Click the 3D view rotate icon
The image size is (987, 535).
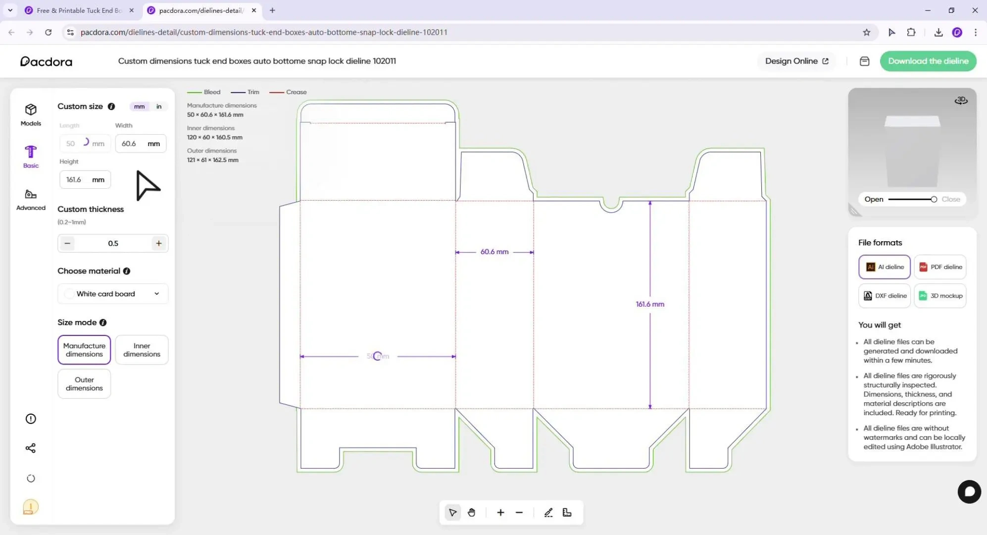[961, 101]
